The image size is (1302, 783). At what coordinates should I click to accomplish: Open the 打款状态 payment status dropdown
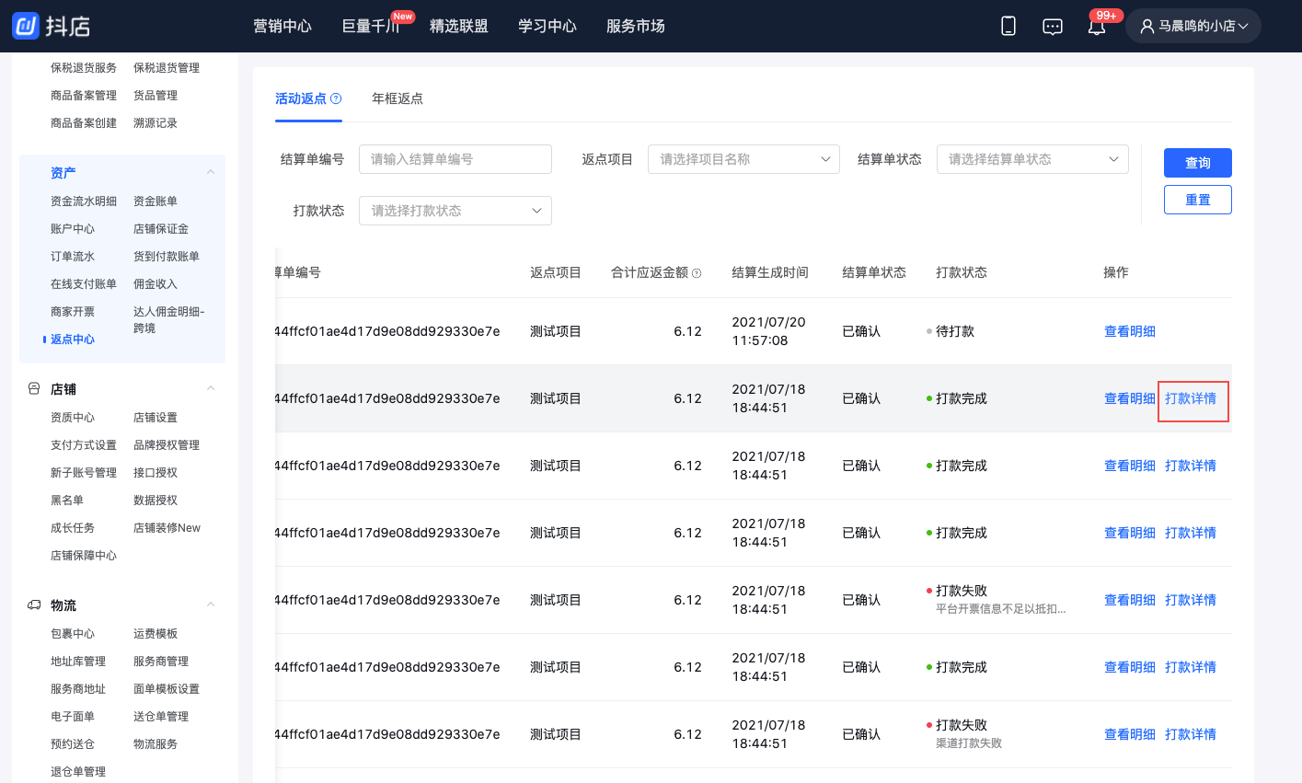[x=455, y=211]
